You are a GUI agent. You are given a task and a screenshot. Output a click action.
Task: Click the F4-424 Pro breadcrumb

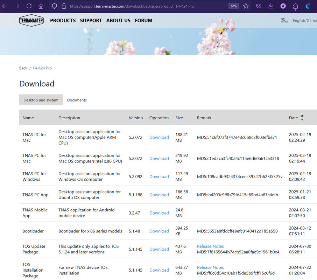[x=42, y=68]
